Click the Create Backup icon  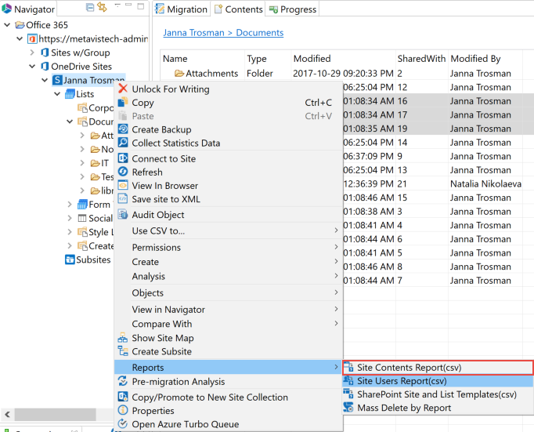click(122, 129)
